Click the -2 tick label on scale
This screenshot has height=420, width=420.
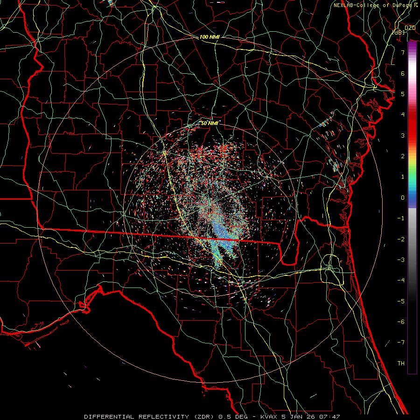[x=401, y=239]
